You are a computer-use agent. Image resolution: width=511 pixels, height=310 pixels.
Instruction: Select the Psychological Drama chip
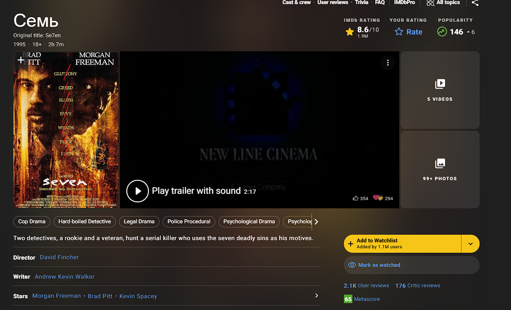coord(249,221)
